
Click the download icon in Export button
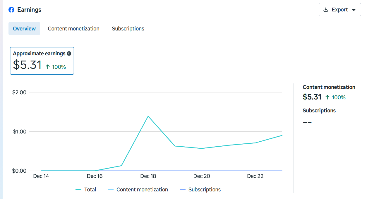tap(326, 10)
